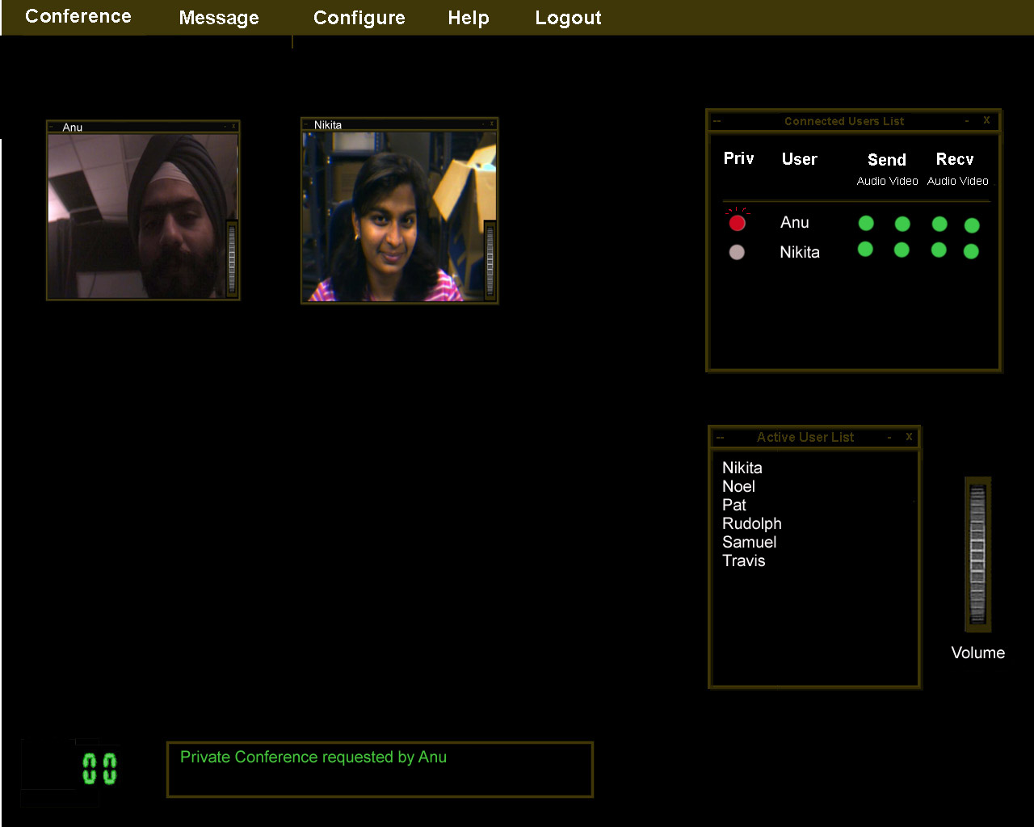Screen dimensions: 1034x827
Task: Close the Connected Users List panel
Action: click(x=986, y=120)
